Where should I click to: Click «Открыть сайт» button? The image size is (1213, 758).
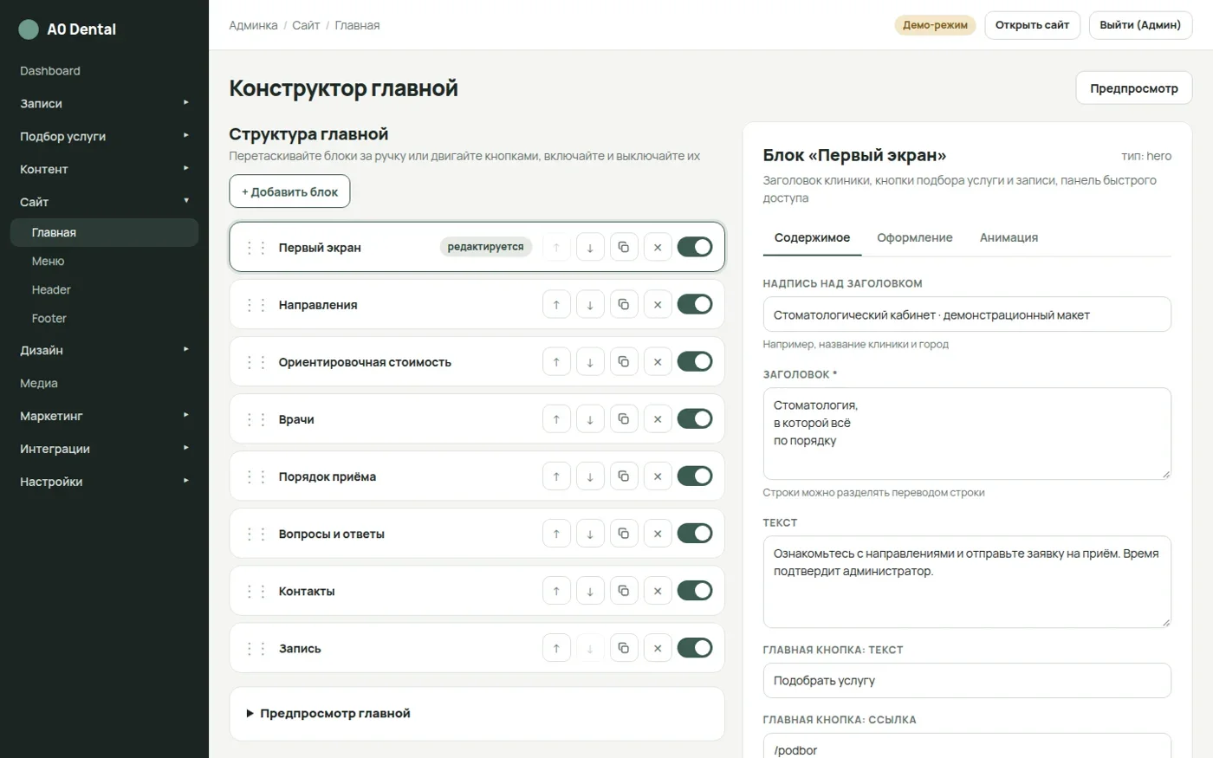(1032, 25)
